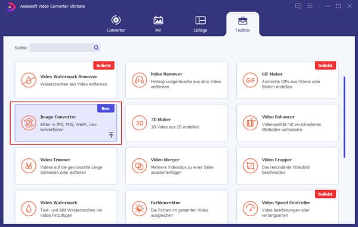Viewport: 358px width, 227px height.
Task: Click the Farbkorrektur sun icon
Action: [139, 208]
